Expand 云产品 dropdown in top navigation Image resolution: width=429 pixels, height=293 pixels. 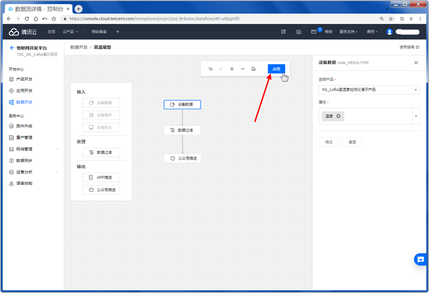[70, 32]
